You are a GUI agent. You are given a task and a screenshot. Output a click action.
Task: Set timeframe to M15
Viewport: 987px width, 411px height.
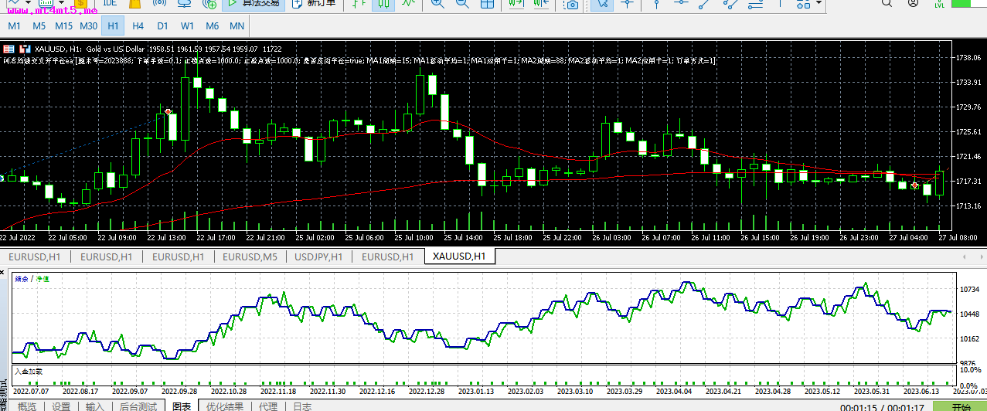[64, 25]
